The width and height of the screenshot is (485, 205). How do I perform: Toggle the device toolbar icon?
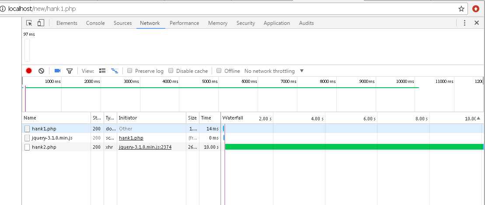[x=41, y=23]
